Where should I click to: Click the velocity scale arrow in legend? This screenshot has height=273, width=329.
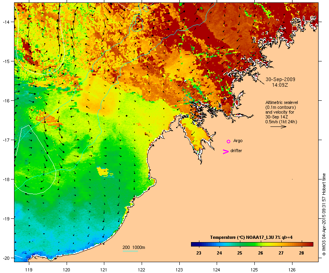278,126
